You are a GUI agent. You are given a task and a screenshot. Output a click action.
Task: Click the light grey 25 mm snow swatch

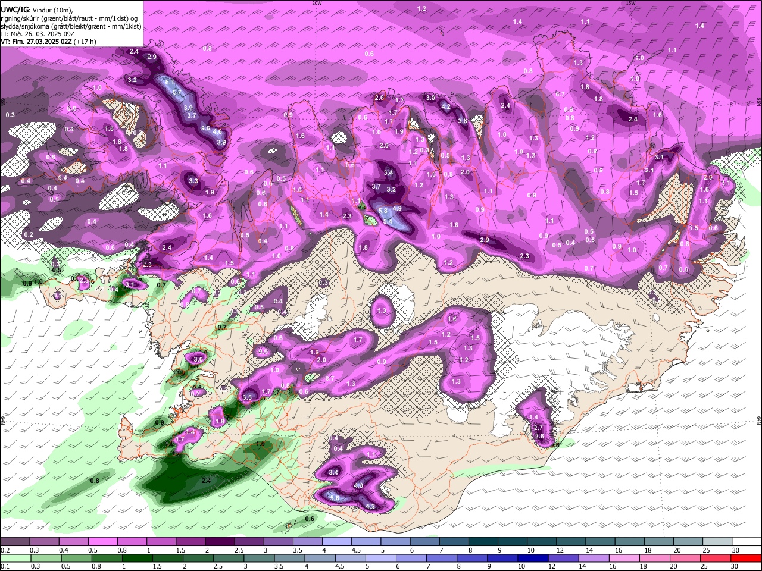click(x=717, y=542)
